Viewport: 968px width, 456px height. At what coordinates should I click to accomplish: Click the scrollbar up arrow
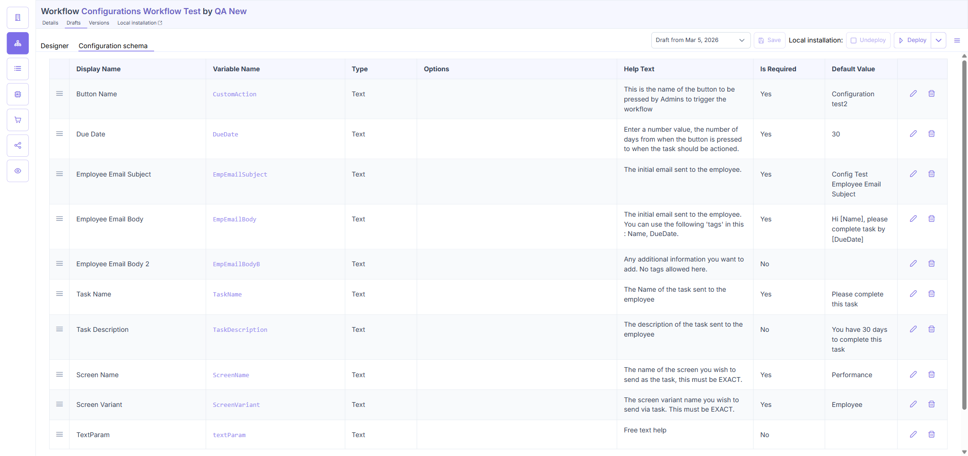[964, 56]
